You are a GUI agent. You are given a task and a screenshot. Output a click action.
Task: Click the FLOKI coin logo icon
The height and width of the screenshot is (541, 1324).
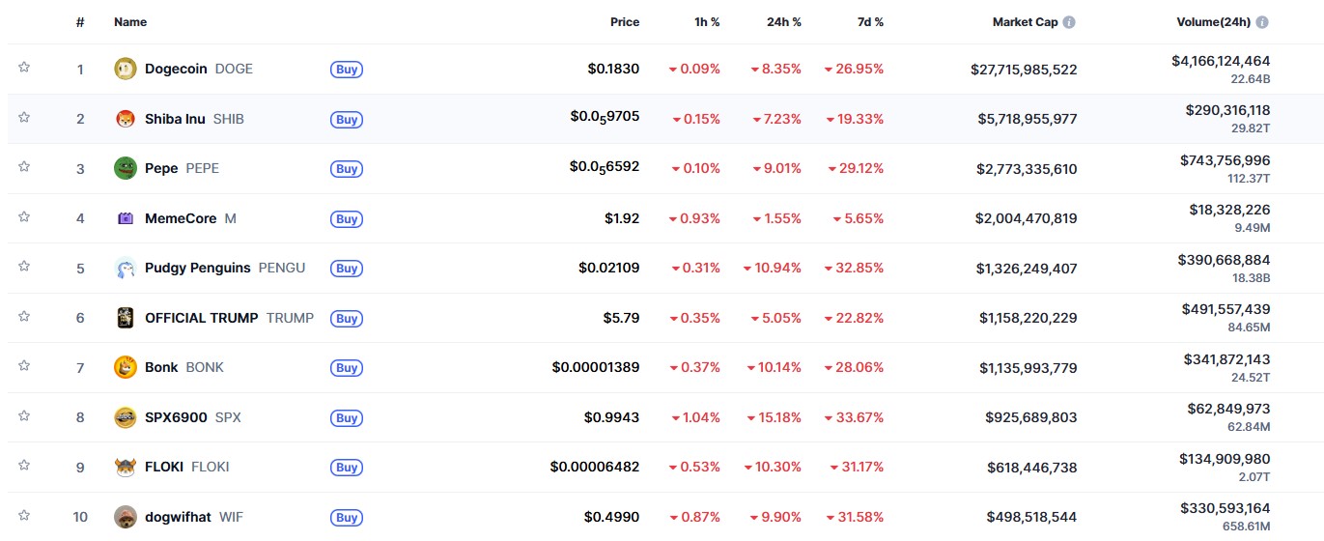coord(126,467)
